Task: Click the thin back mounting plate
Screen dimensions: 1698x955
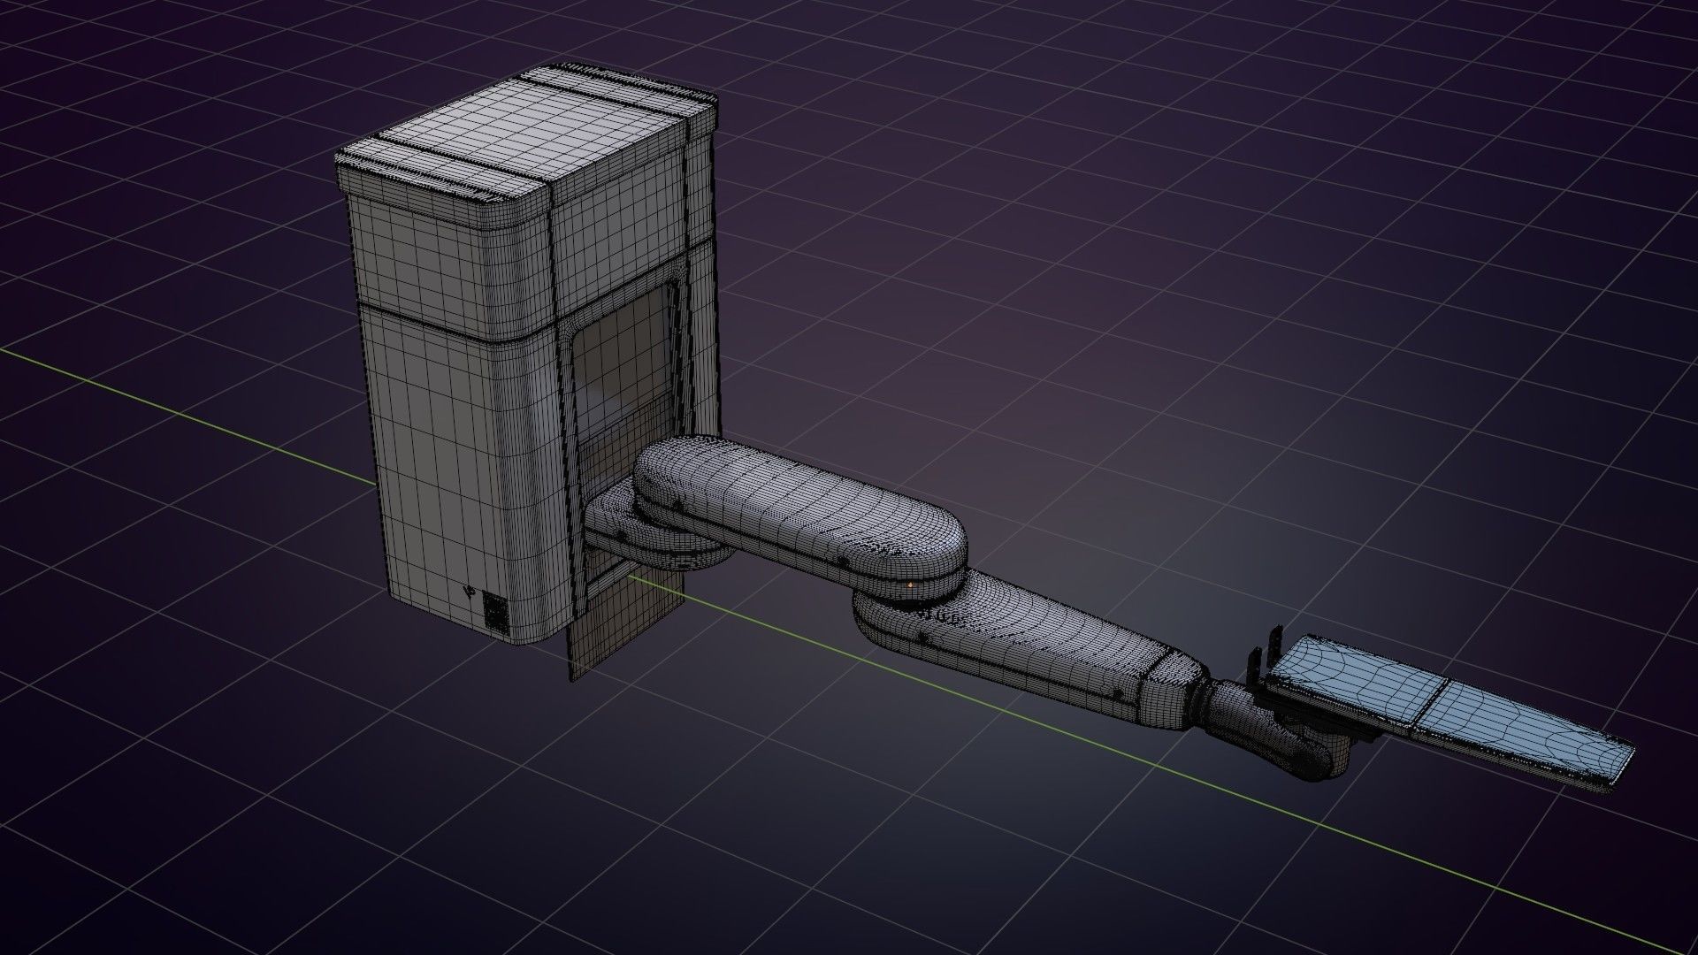Action: click(628, 623)
